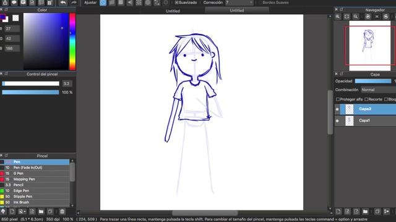Viewport: 396px width, 222px height.
Task: Select the Mapping Pen brush
Action: 35,179
